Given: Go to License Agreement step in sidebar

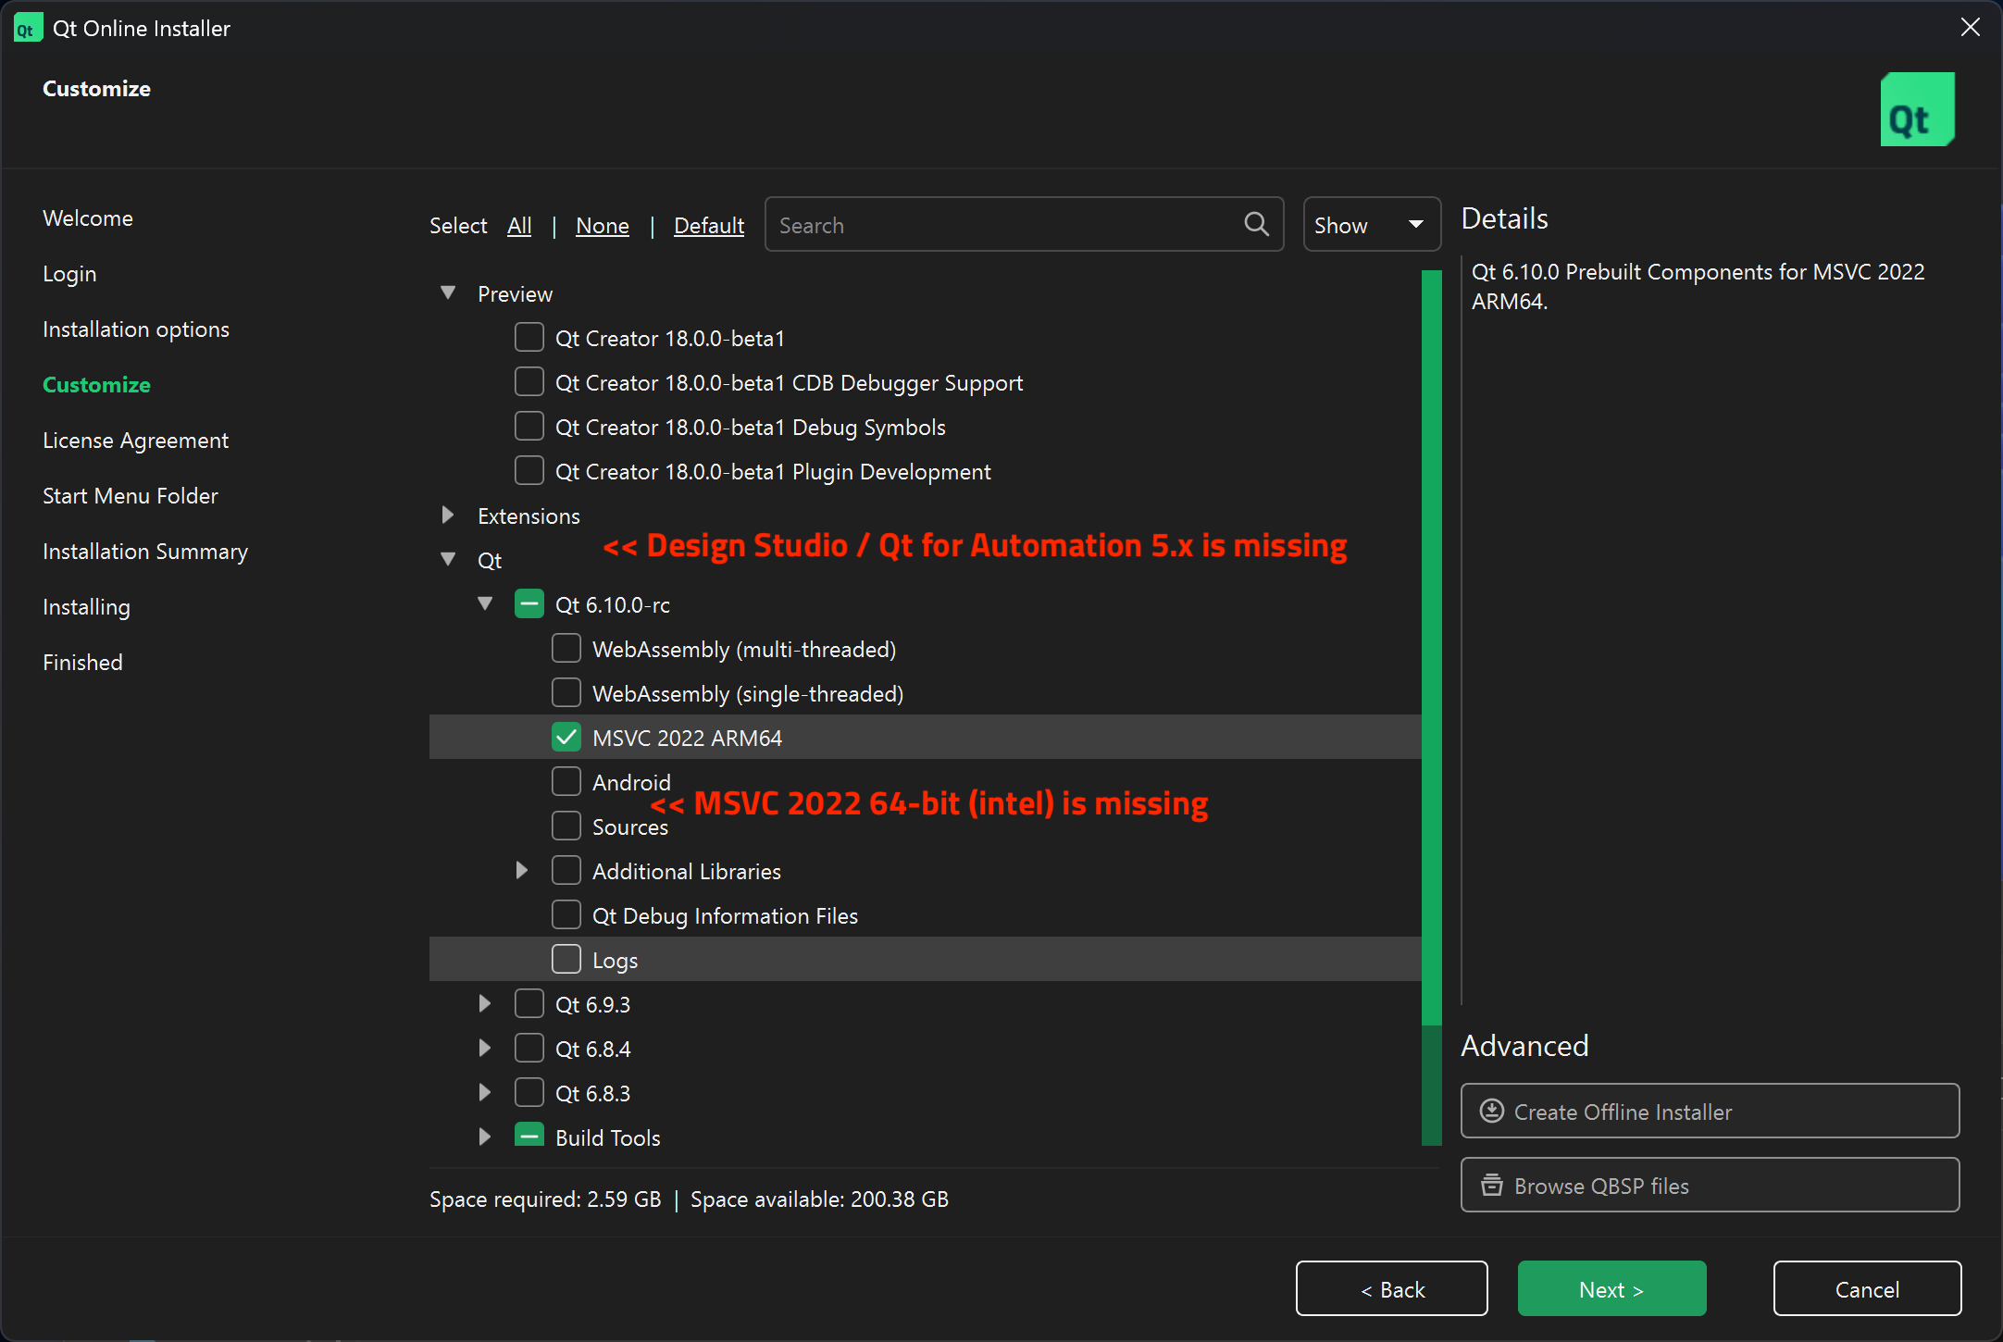Looking at the screenshot, I should point(135,441).
